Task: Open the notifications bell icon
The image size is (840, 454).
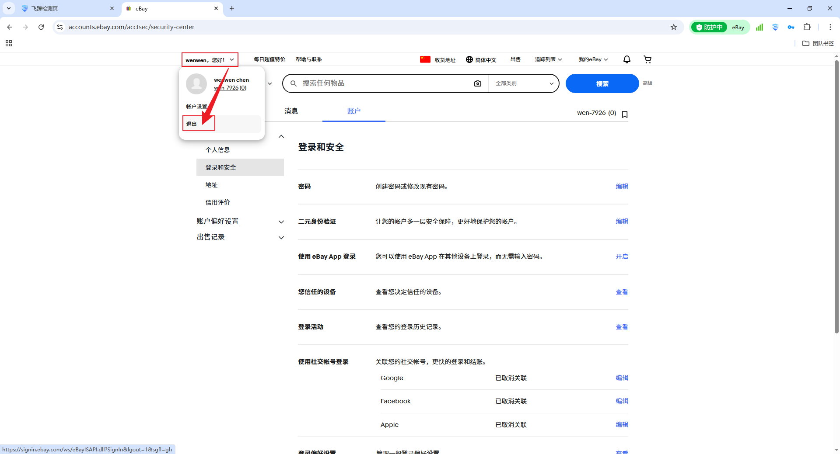Action: [626, 59]
